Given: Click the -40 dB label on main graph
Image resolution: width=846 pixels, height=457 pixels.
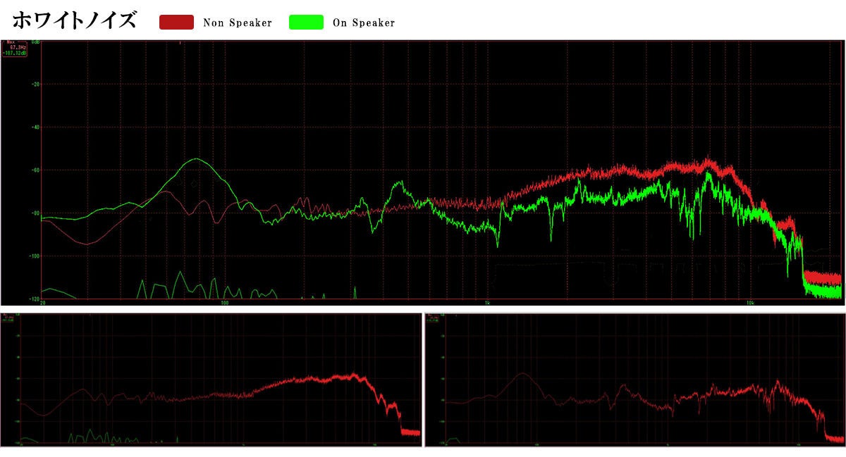Looking at the screenshot, I should (x=35, y=127).
